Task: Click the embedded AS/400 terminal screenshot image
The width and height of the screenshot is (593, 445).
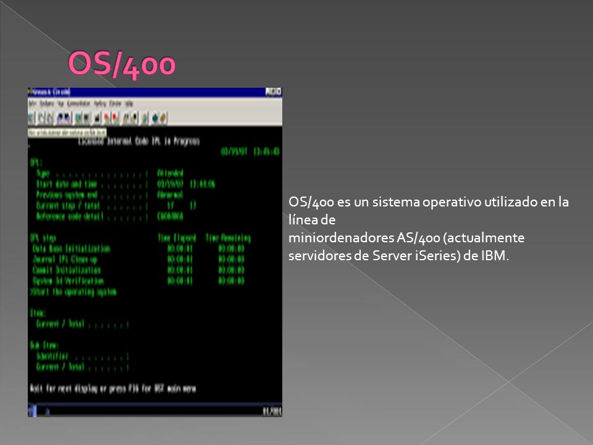Action: pos(154,252)
